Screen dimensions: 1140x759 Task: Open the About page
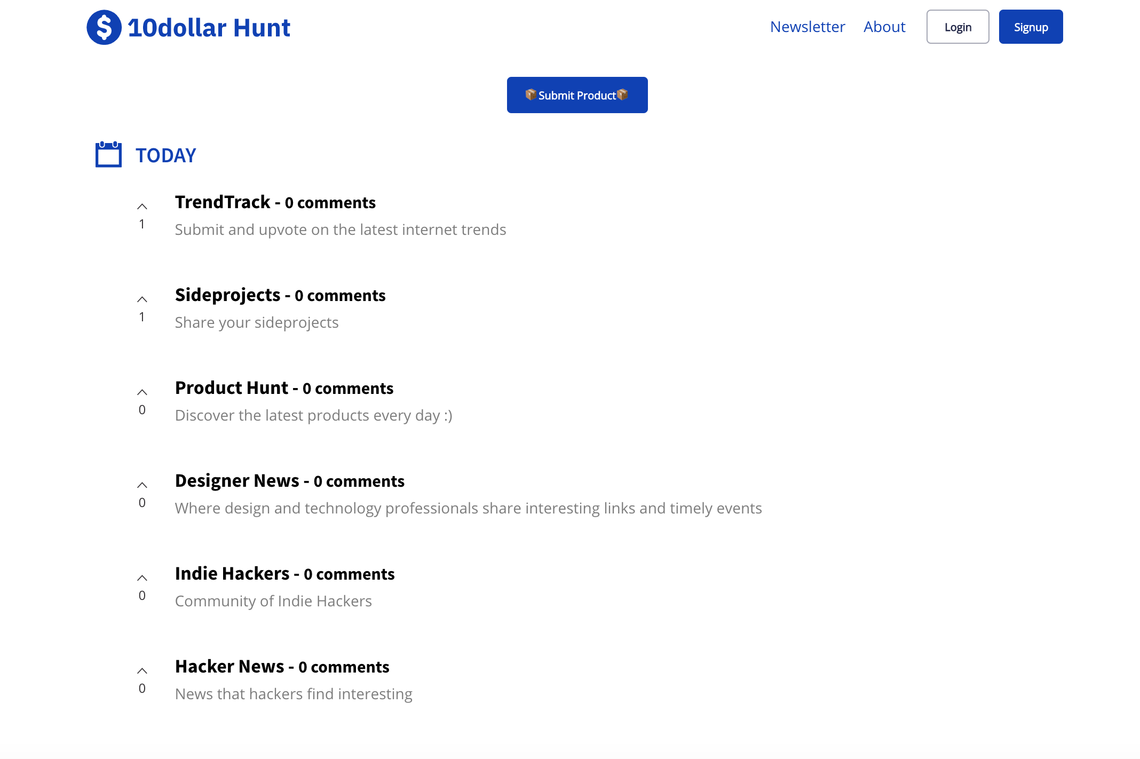(884, 26)
